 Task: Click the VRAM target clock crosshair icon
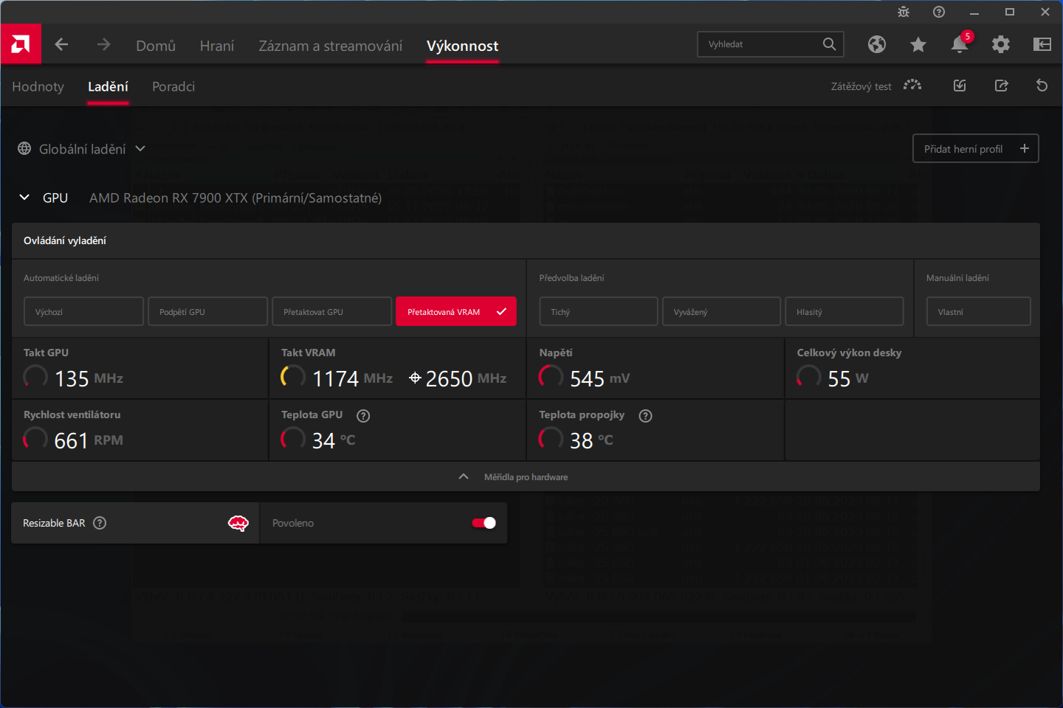(415, 378)
